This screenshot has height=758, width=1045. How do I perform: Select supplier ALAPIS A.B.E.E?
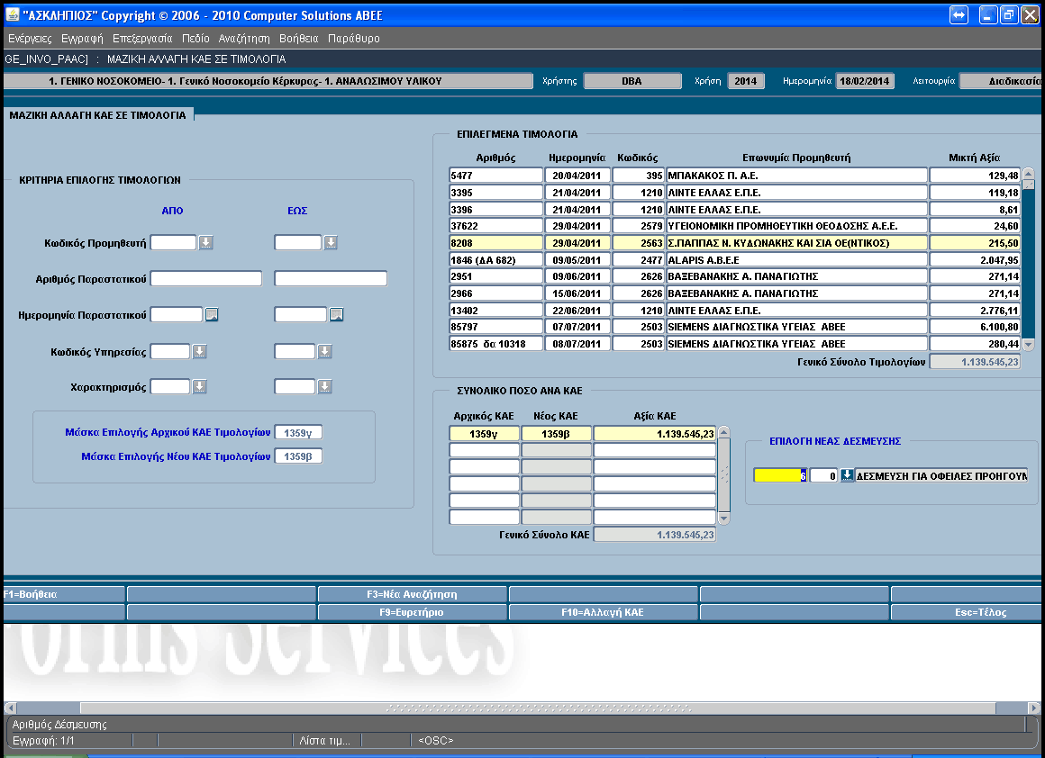[796, 260]
